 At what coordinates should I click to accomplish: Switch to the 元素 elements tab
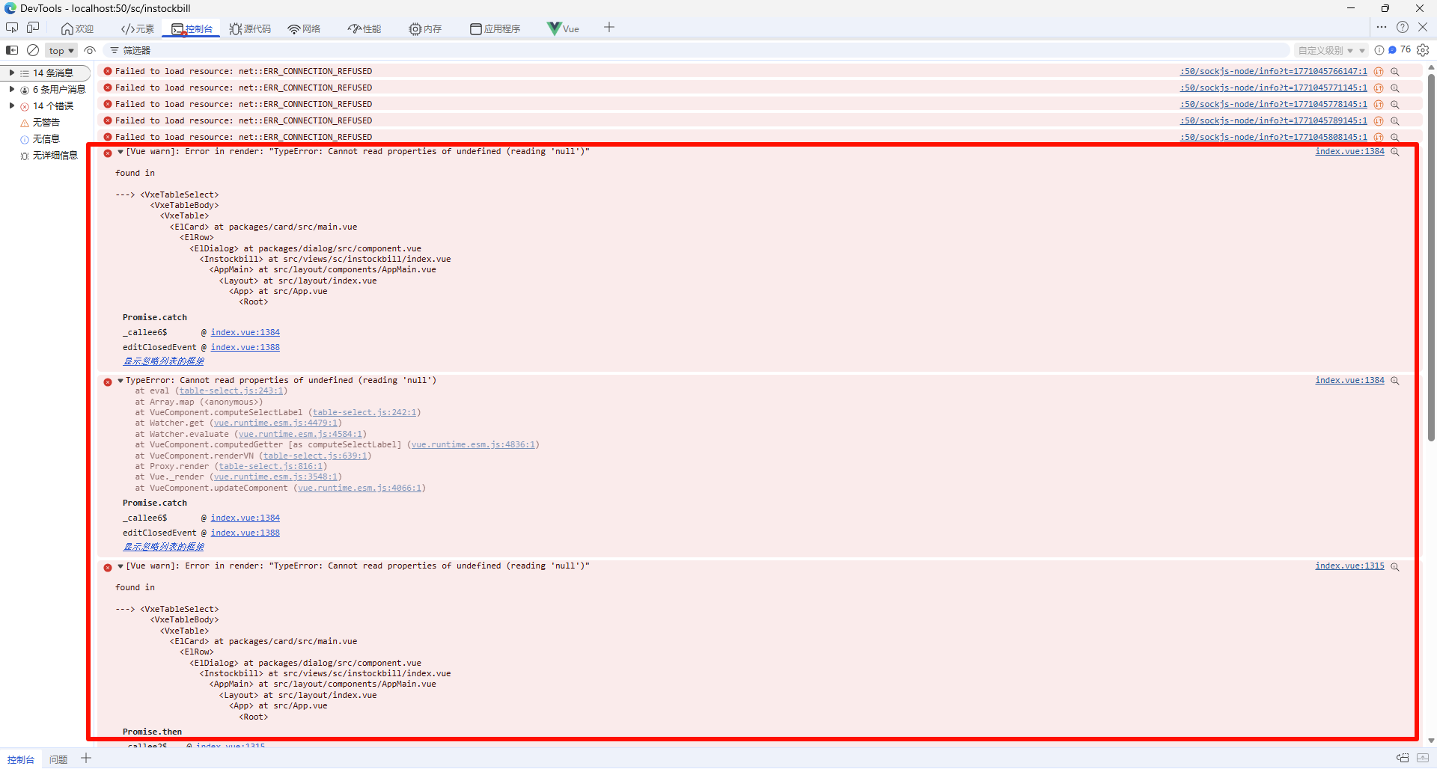137,29
